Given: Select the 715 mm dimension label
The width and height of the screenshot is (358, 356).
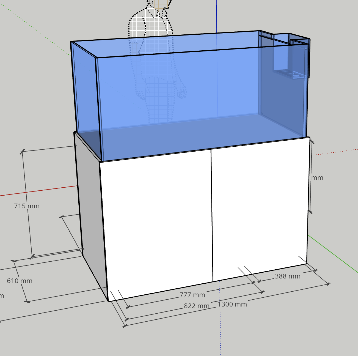Looking at the screenshot, I should pyautogui.click(x=27, y=206).
